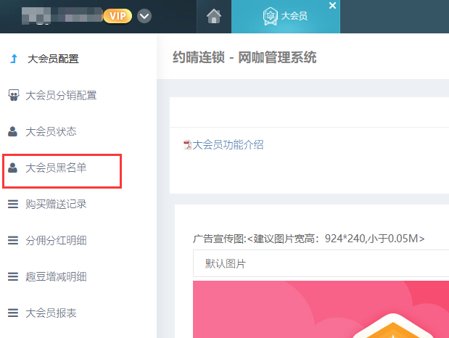The height and width of the screenshot is (338, 449).
Task: Click the list icon beside 分佣分红明细
Action: pos(13,240)
